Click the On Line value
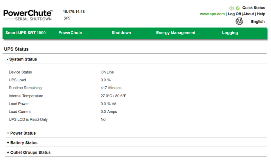Screen dimensions: 271x164 [x=107, y=72]
